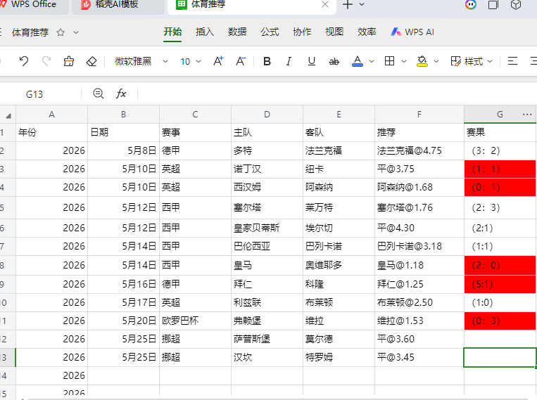Click the red result cell (1: 1)
Image resolution: width=537 pixels, height=400 pixels.
(x=500, y=169)
